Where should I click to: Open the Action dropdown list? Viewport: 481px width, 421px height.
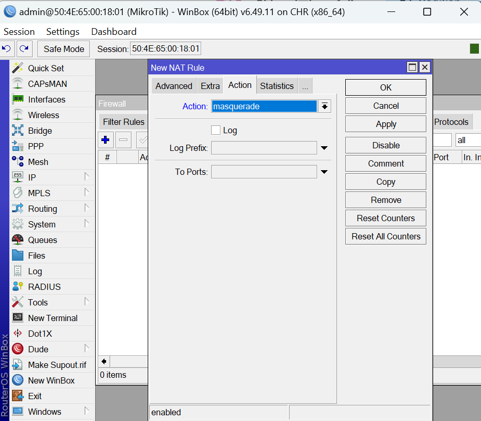324,106
